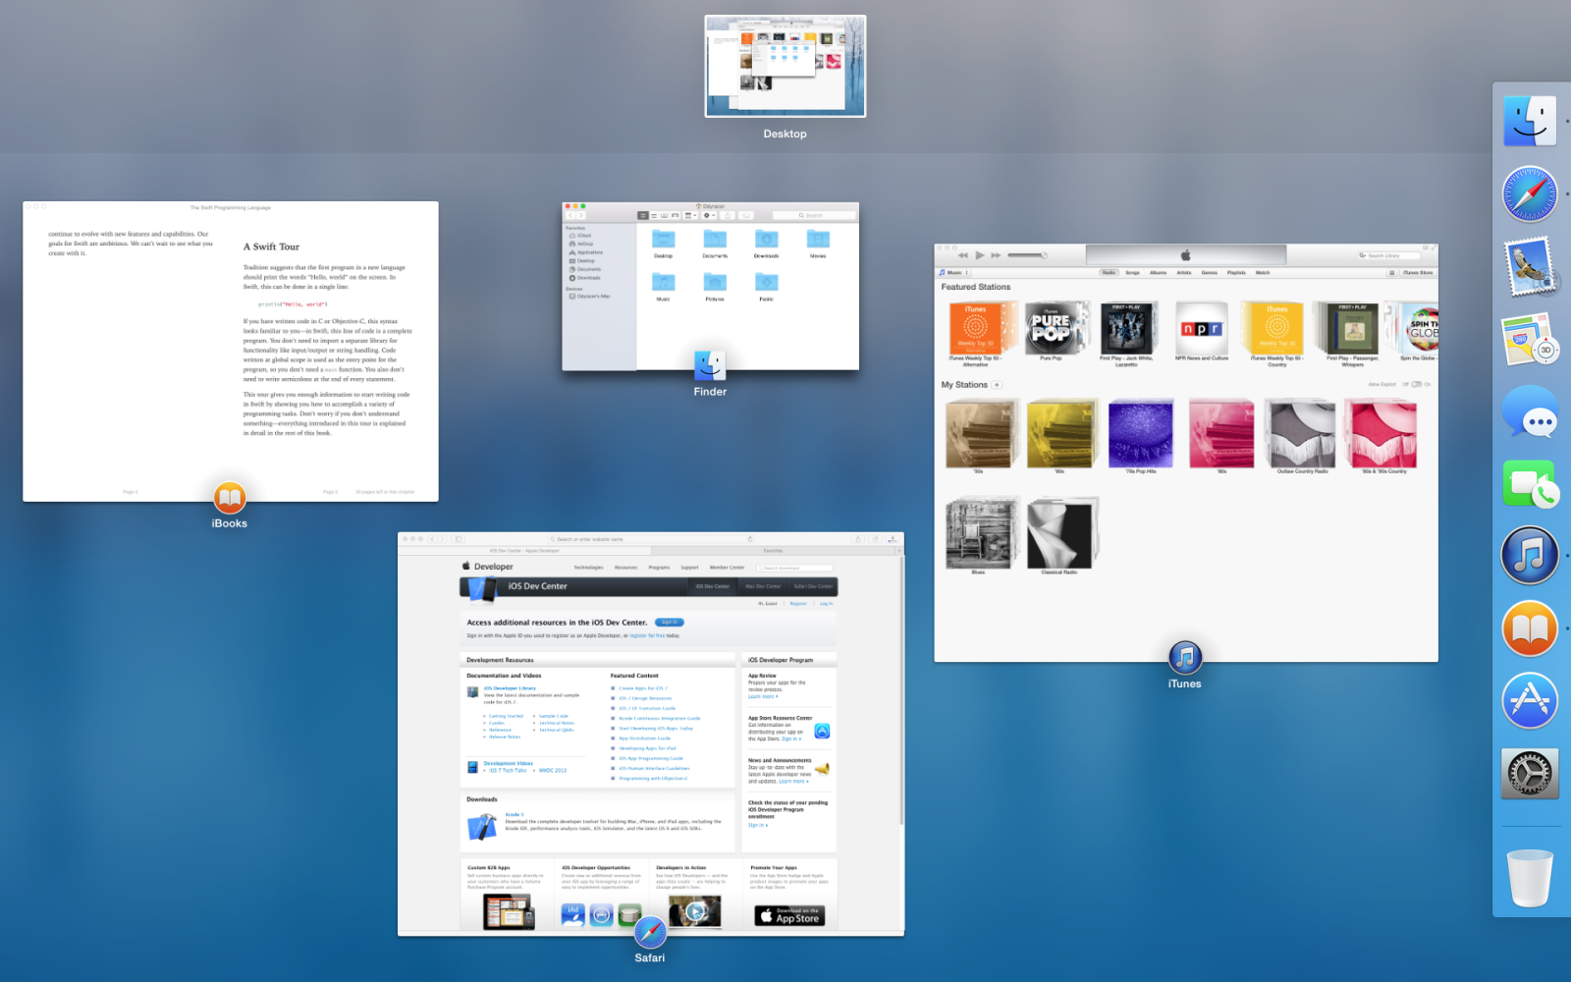Screen dimensions: 1571x982
Task: Play the NPR News and Culture station
Action: coord(1202,328)
